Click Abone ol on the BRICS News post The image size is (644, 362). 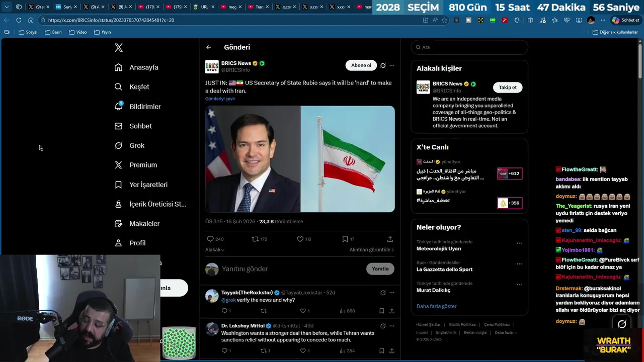click(x=361, y=65)
